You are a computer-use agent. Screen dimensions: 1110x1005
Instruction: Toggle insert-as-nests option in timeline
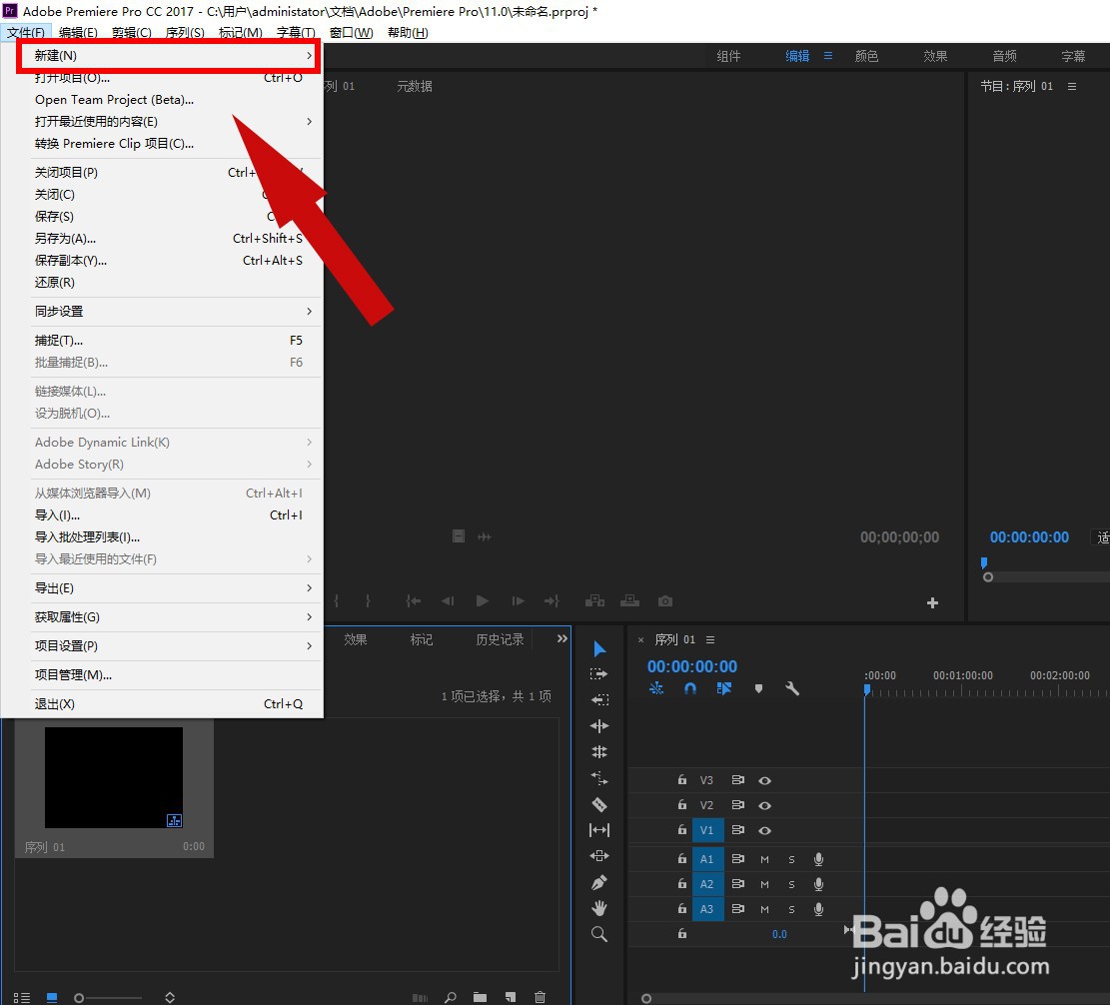656,688
